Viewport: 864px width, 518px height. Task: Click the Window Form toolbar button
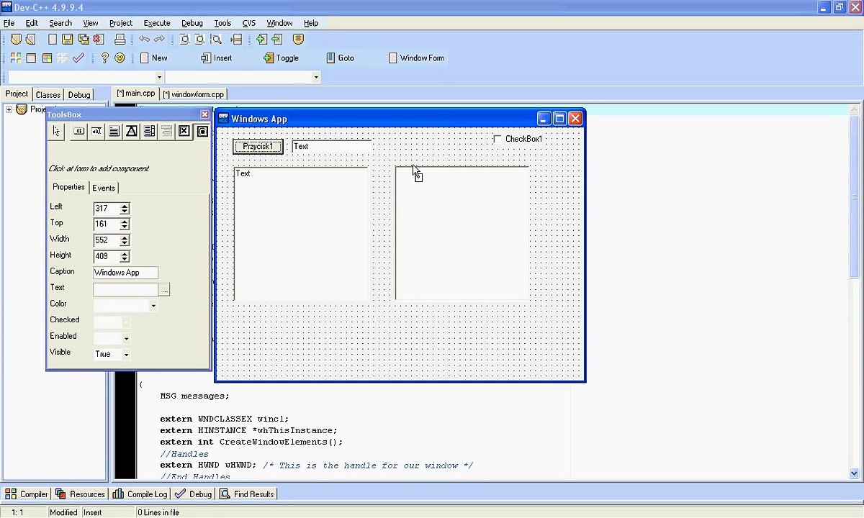416,58
